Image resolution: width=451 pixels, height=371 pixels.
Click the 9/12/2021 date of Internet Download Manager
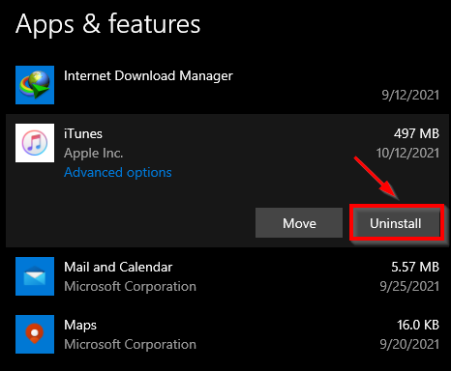[410, 95]
